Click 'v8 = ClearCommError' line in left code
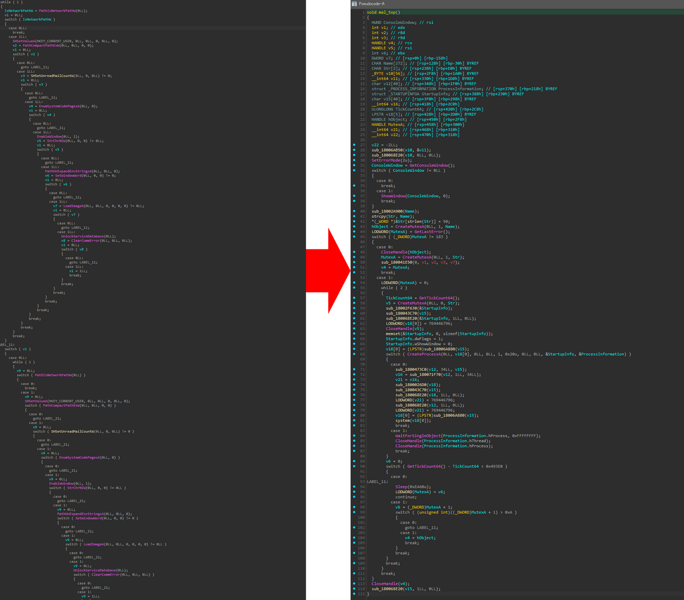684x600 pixels. pyautogui.click(x=96, y=240)
